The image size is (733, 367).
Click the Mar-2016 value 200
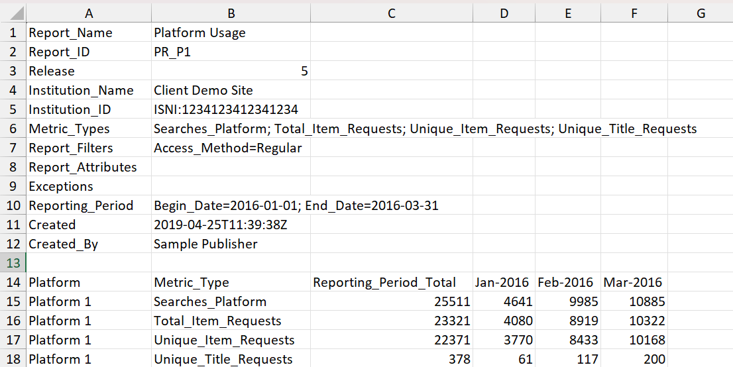point(634,358)
